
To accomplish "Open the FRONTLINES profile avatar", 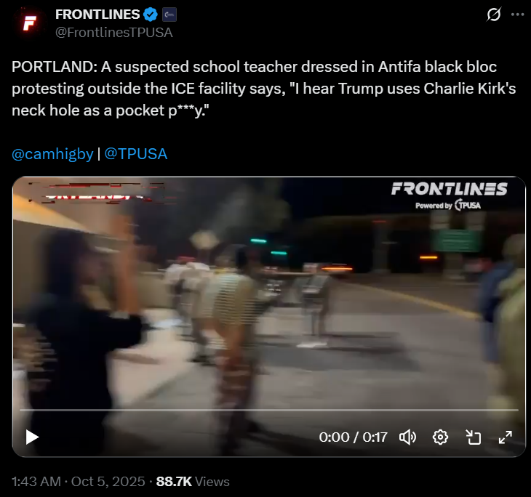I will click(30, 23).
